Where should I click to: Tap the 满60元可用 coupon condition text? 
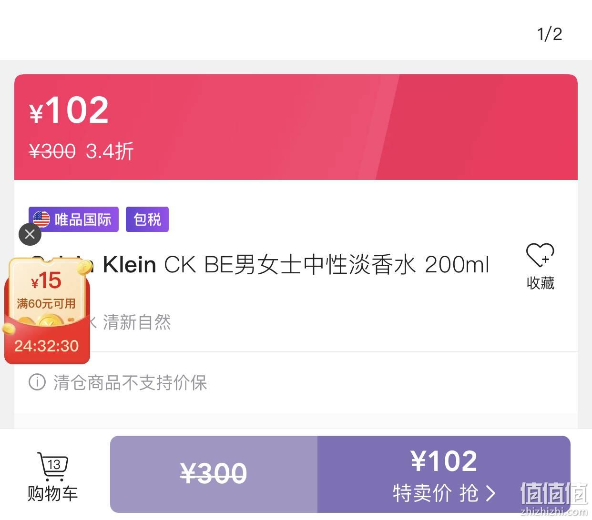46,304
